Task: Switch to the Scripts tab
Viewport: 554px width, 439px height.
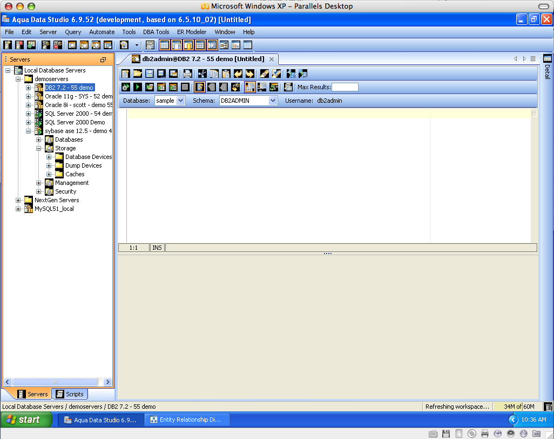Action: click(x=70, y=394)
